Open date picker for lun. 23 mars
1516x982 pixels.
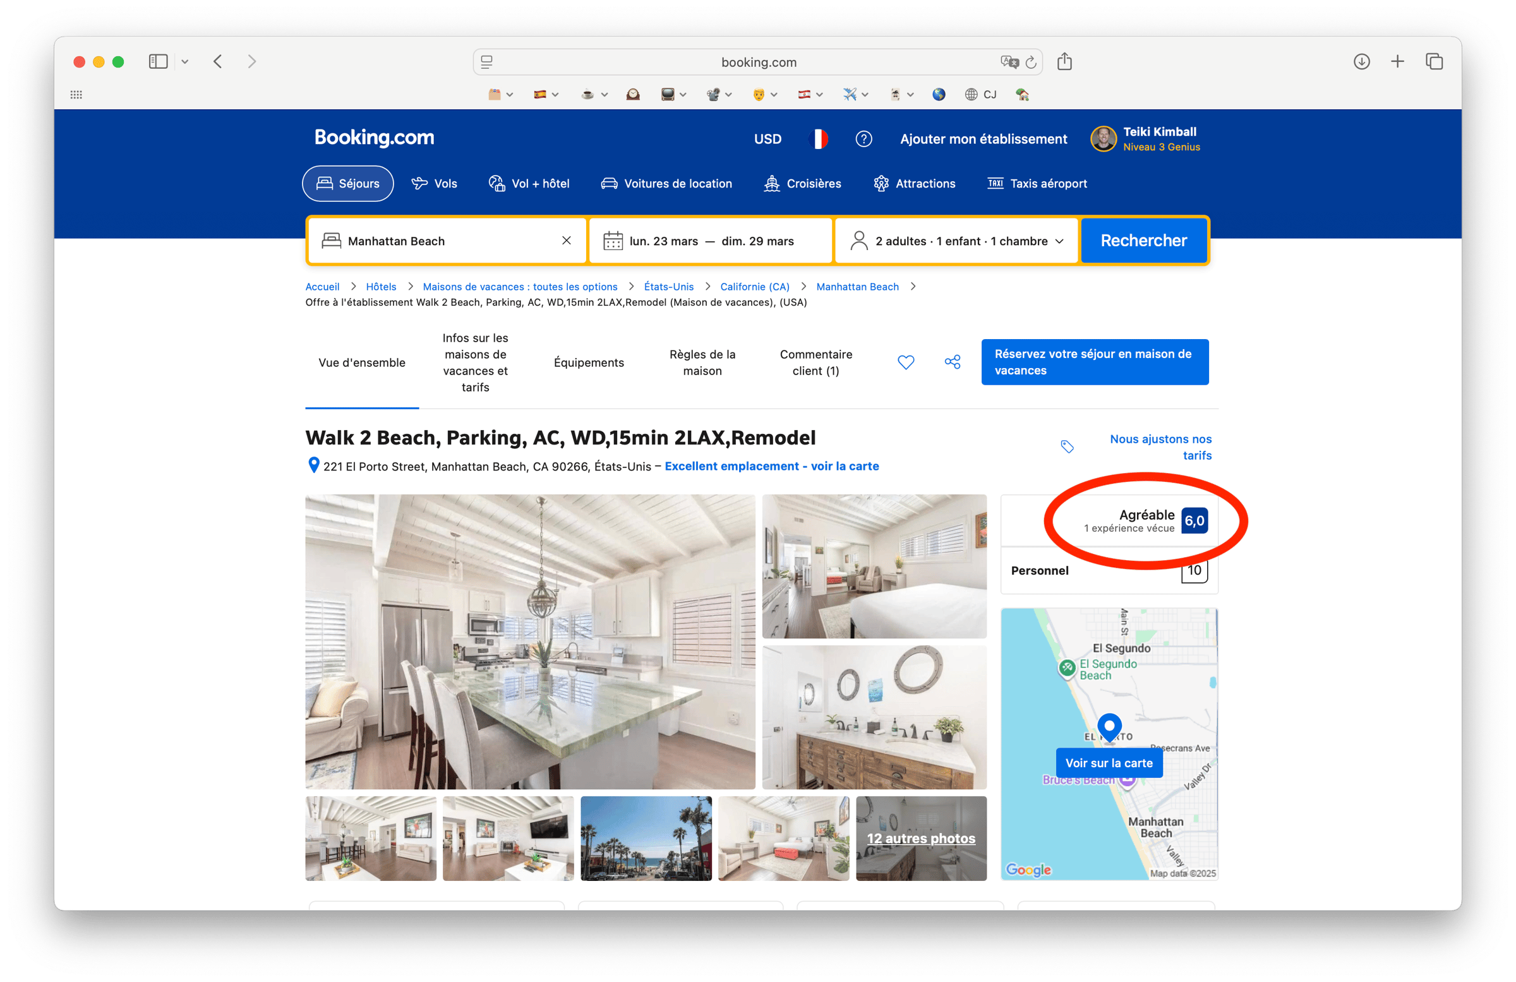pyautogui.click(x=663, y=241)
